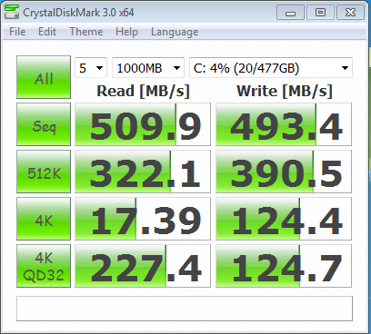The image size is (371, 334).
Task: Minimize the CrystalDiskMark window
Action: coord(290,13)
